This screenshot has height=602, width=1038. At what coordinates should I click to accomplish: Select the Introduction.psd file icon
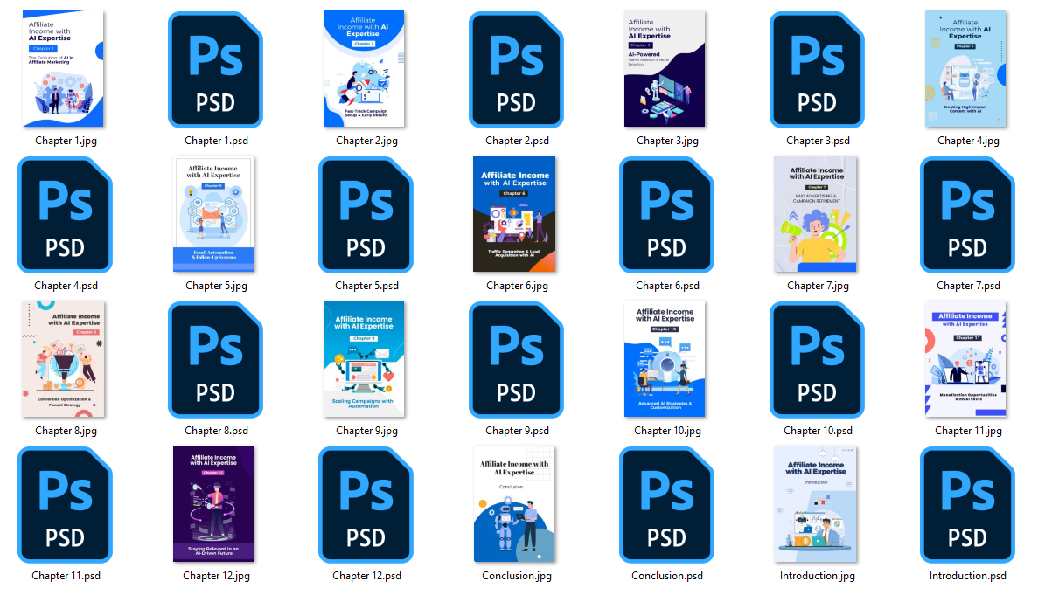pyautogui.click(x=967, y=505)
